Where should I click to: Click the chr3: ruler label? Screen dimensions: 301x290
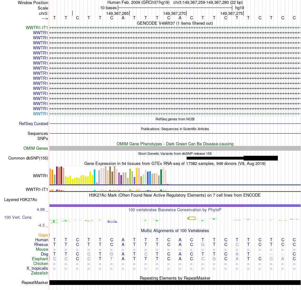43,13
